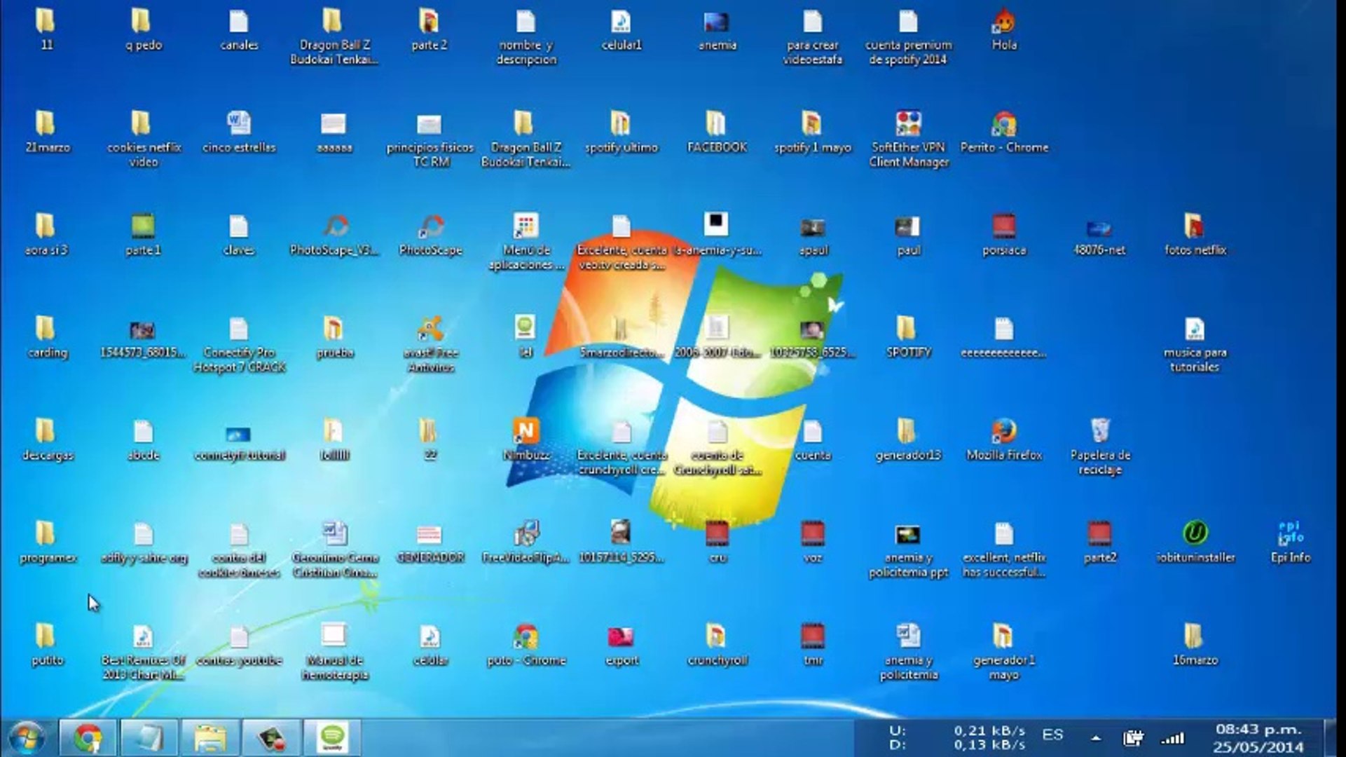
Task: Select the celular1 audio file
Action: [622, 29]
